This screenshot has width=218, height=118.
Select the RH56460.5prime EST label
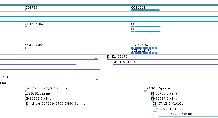(164, 93)
